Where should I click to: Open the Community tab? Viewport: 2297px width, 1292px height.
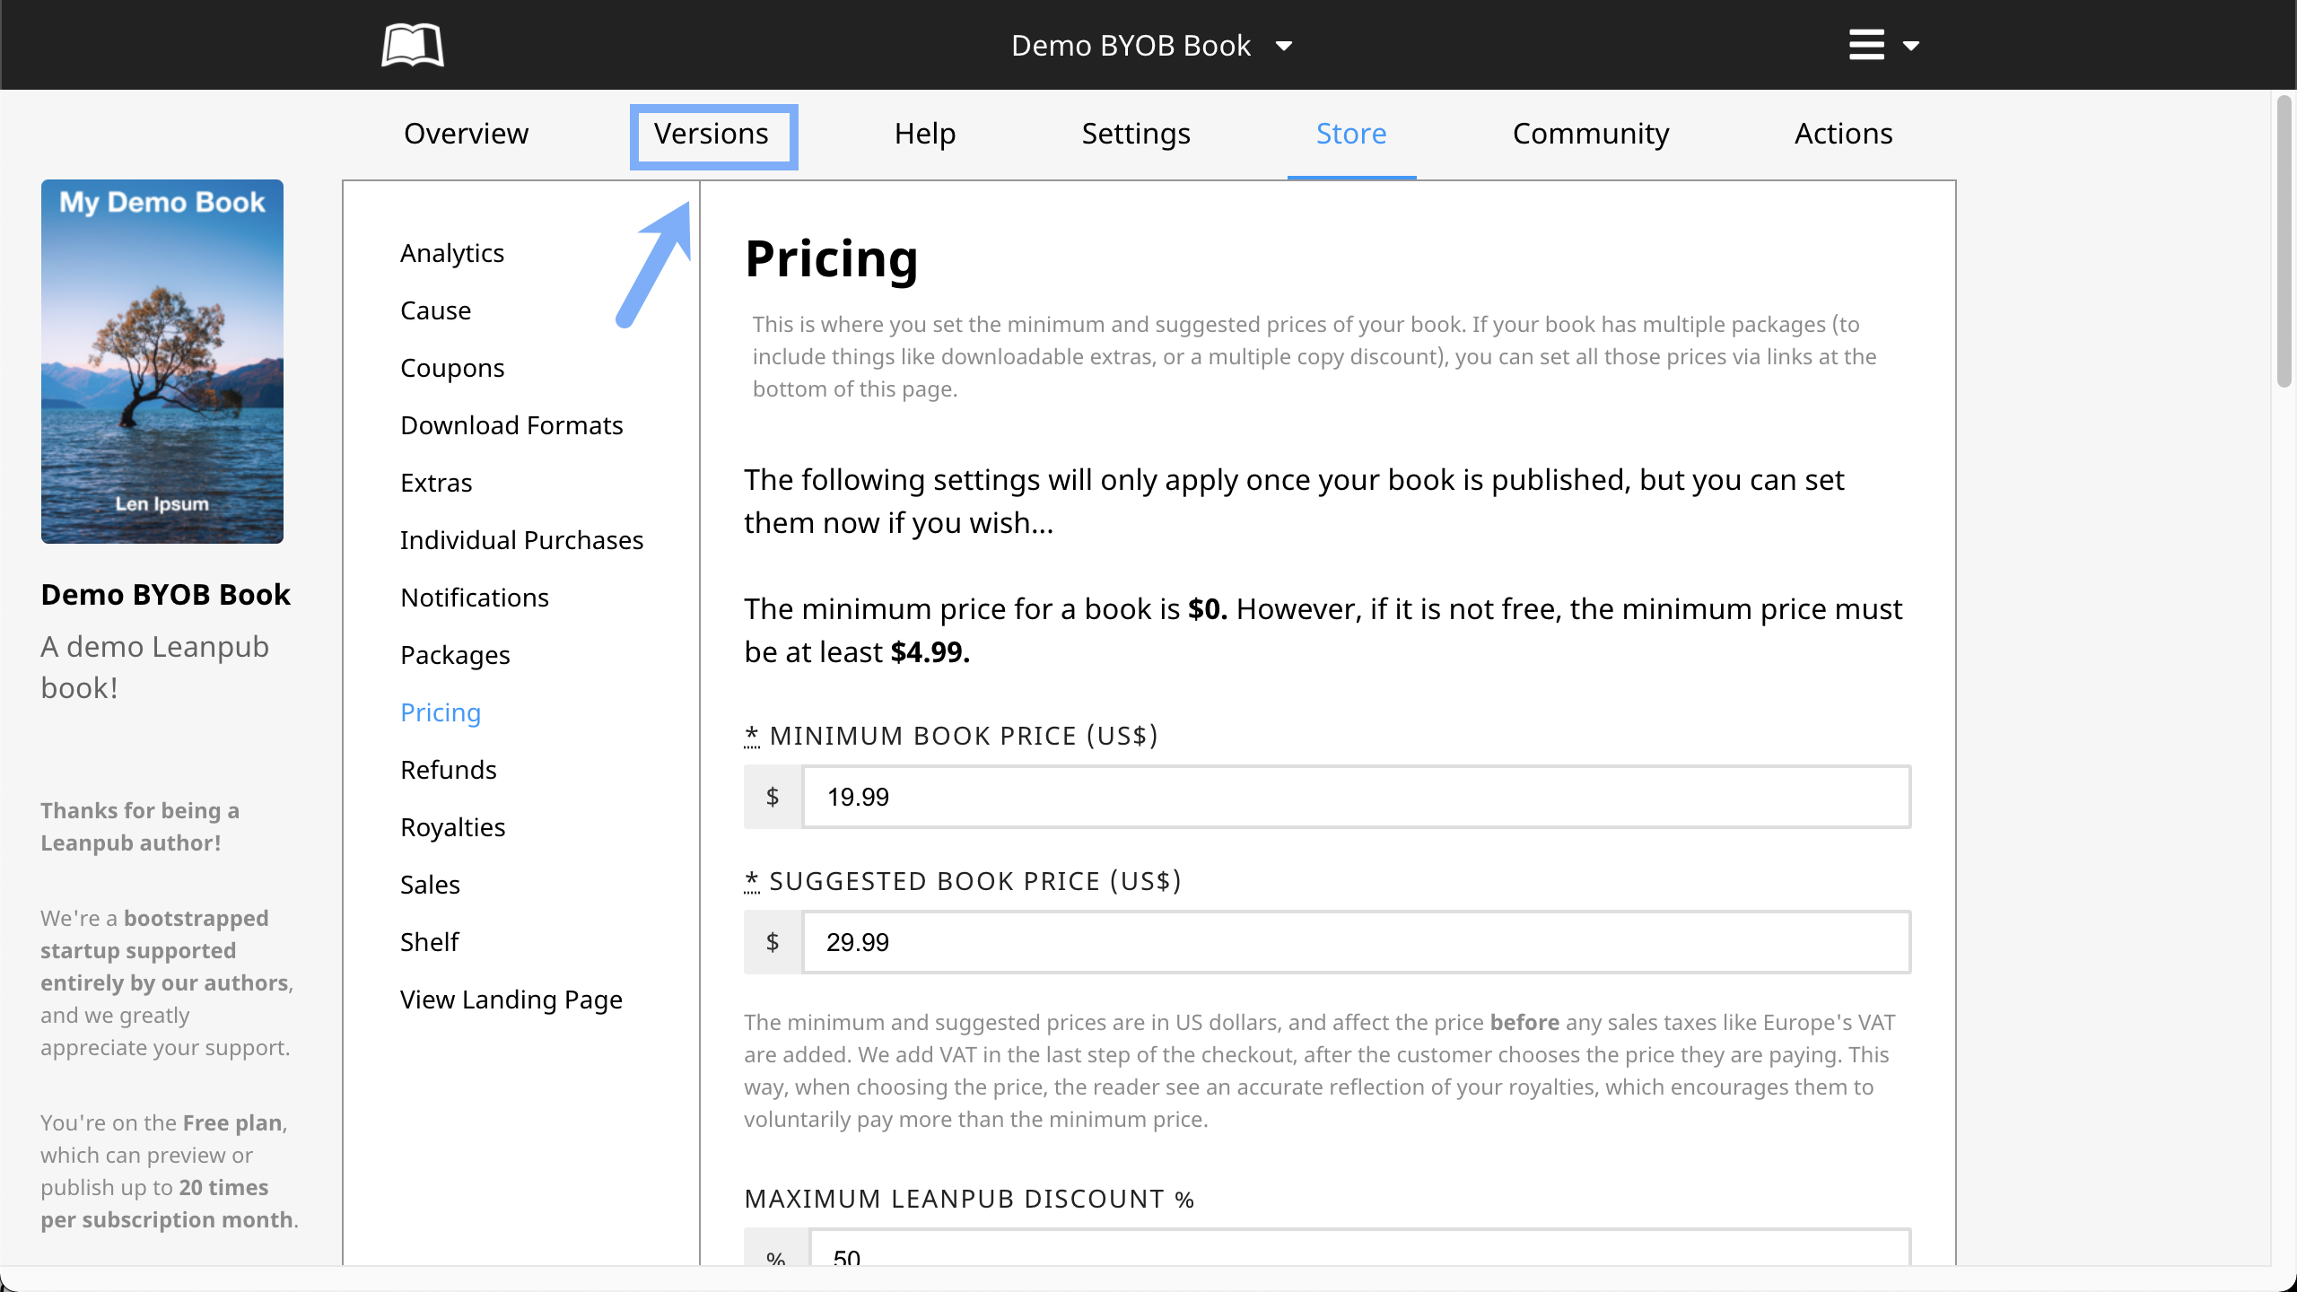[1590, 134]
